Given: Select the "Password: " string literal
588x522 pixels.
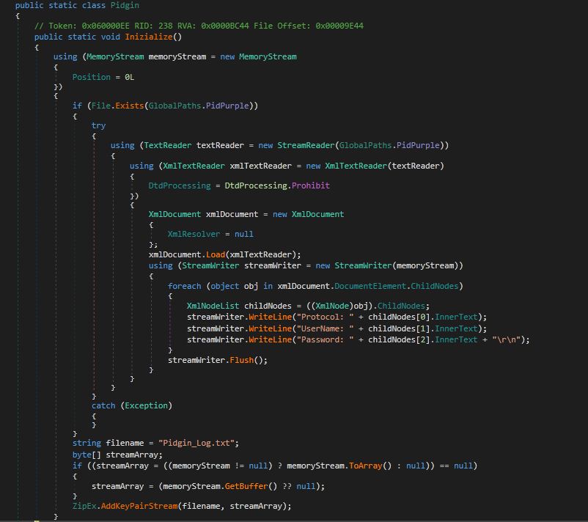Looking at the screenshot, I should pyautogui.click(x=325, y=340).
